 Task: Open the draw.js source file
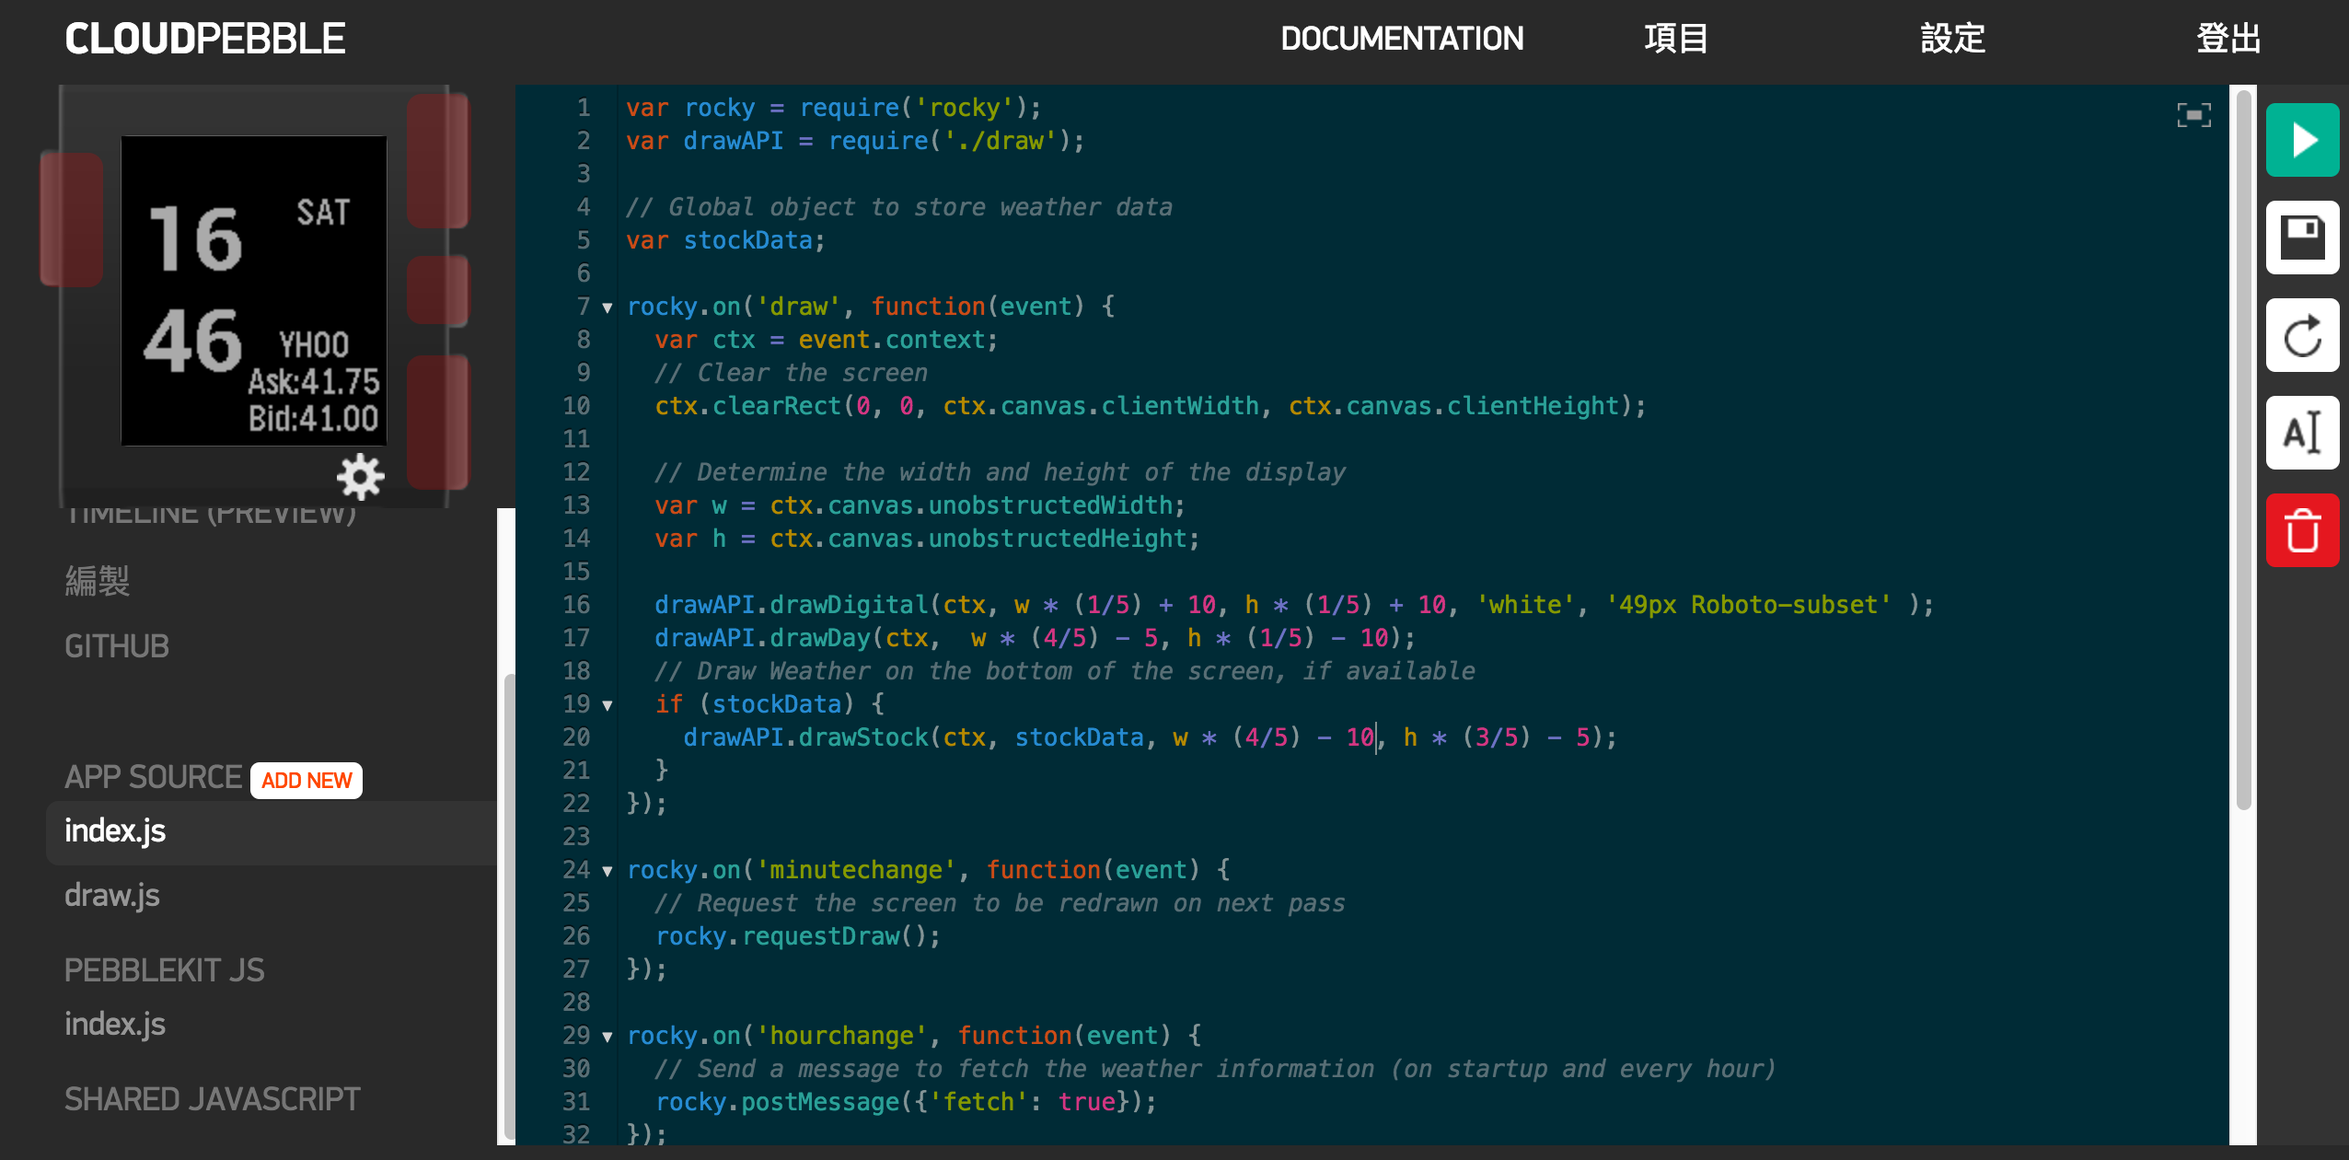coord(112,895)
